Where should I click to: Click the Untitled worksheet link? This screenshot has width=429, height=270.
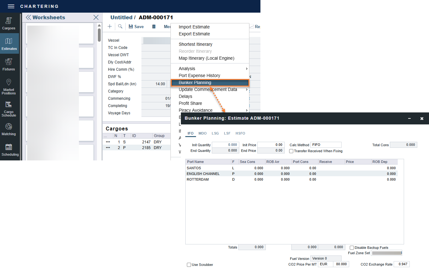(121, 17)
